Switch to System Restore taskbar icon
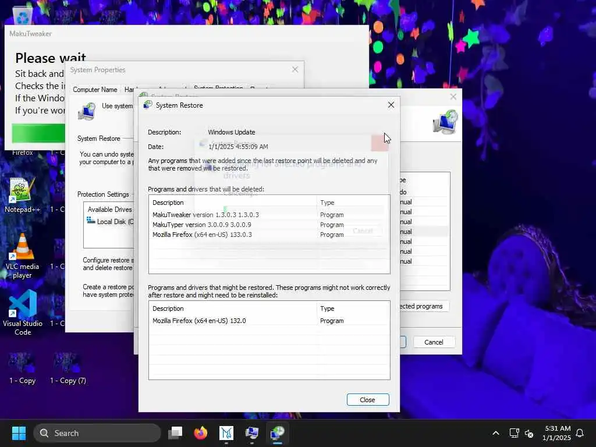Image resolution: width=596 pixels, height=447 pixels. 278,433
